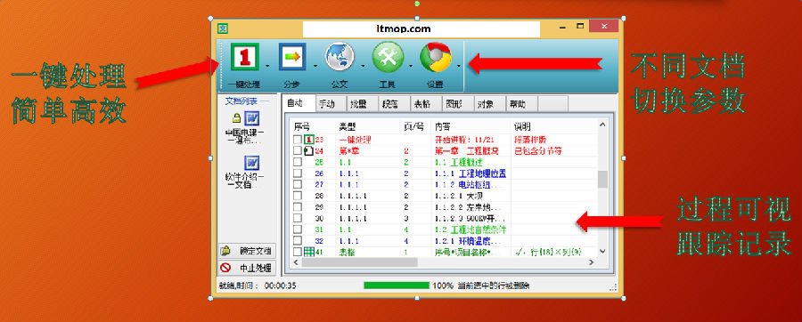Click the 锁定文档 button
The image size is (802, 322).
click(x=247, y=251)
